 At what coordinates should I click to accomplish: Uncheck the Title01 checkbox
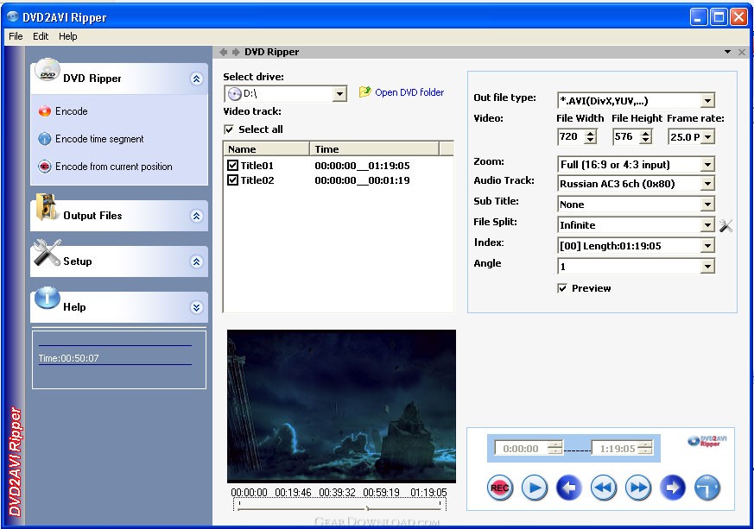(x=232, y=166)
